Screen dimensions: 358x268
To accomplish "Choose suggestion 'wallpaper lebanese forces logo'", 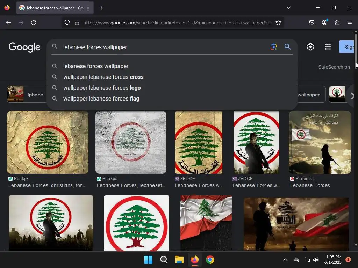I will (172, 88).
